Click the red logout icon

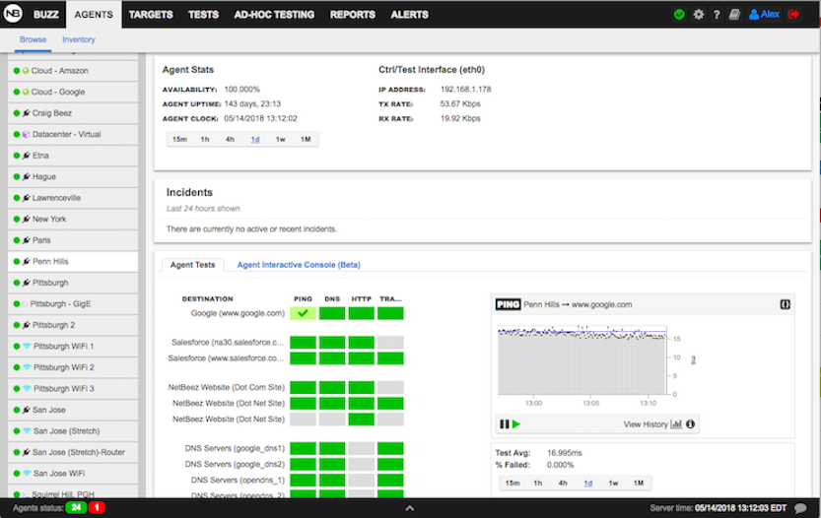(x=793, y=15)
